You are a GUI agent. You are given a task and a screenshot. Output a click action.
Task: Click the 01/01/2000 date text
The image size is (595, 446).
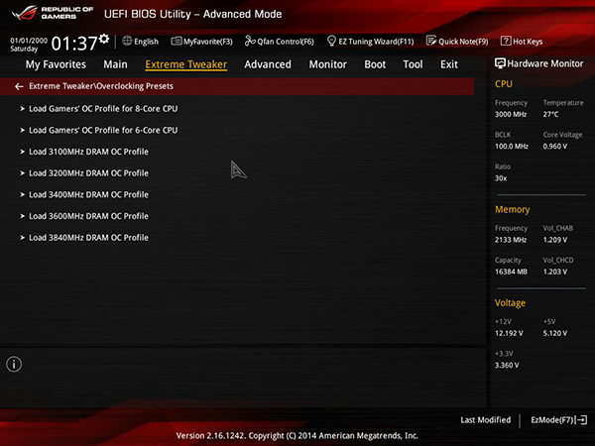29,41
